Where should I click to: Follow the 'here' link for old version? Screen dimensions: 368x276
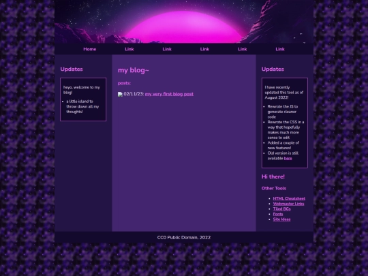[288, 158]
